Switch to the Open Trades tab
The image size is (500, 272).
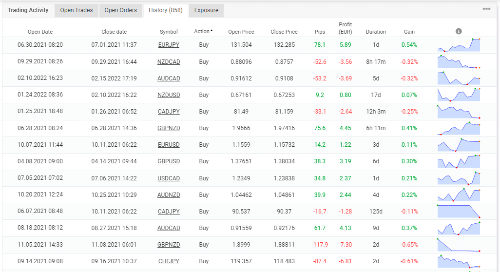(77, 10)
